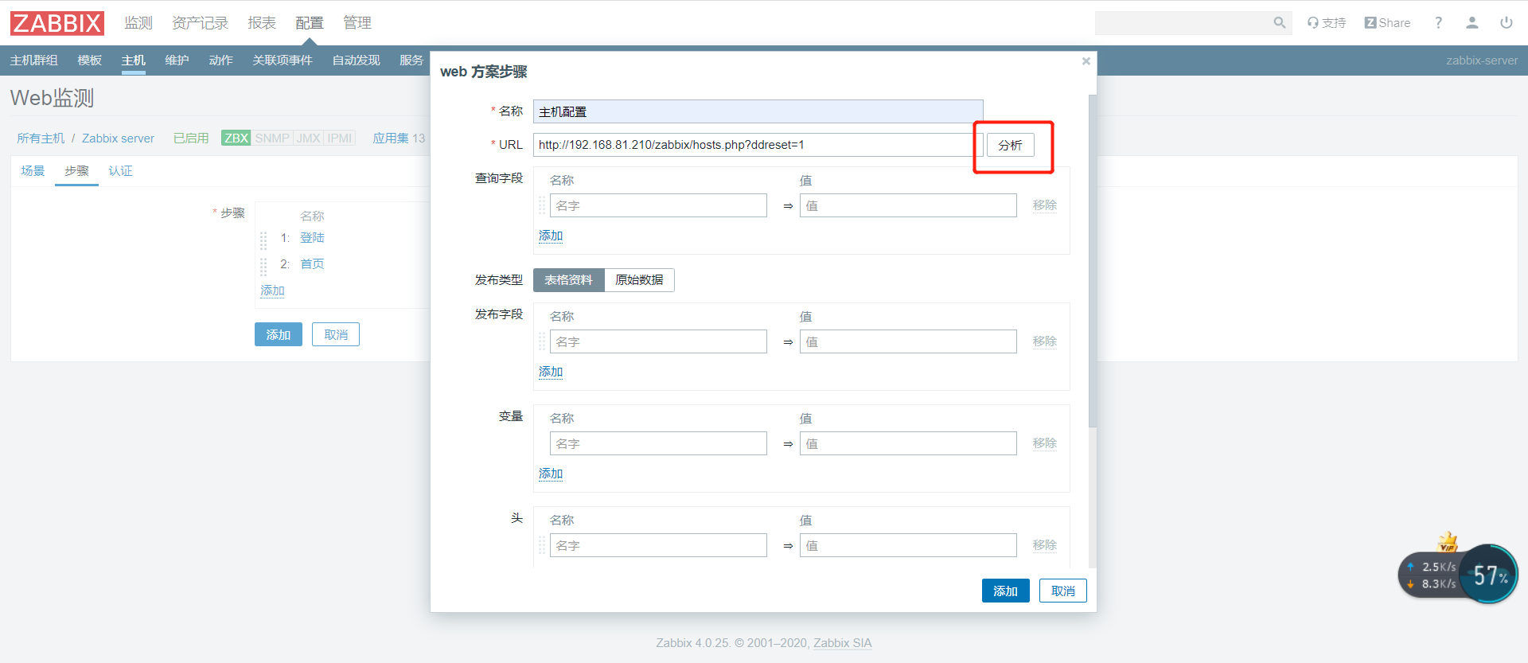Grab drag handle of the 查询字段 row

point(542,205)
